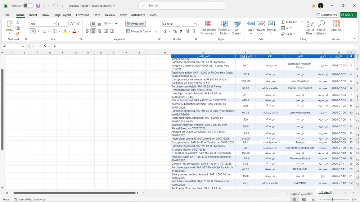Increase font size with the large A icon
This screenshot has width=360, height=202.
click(x=72, y=24)
